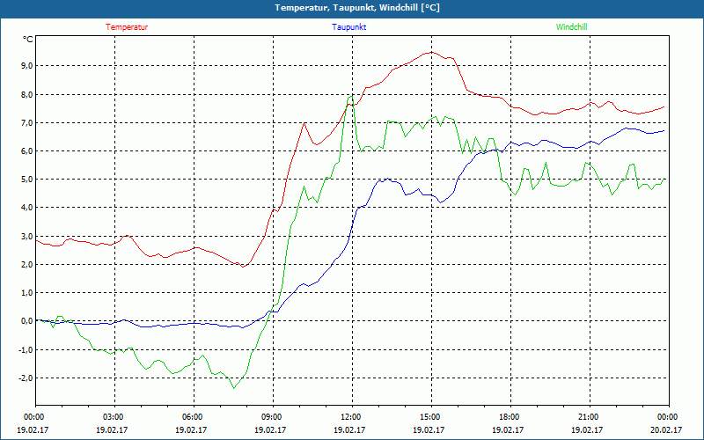Click the 4,0 y-axis value
The image size is (704, 440).
point(27,208)
